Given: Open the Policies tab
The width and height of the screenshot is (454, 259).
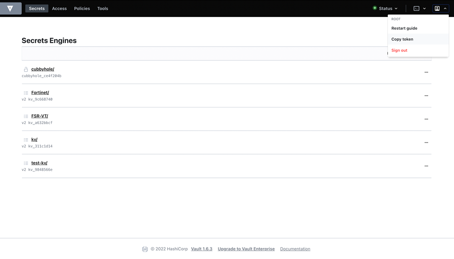Looking at the screenshot, I should tap(82, 8).
